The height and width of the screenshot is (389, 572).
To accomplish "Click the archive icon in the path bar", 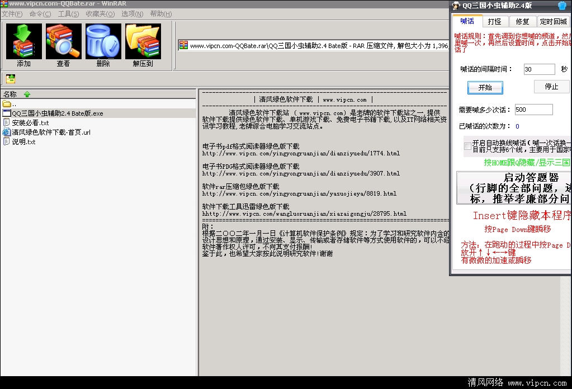I will point(183,45).
